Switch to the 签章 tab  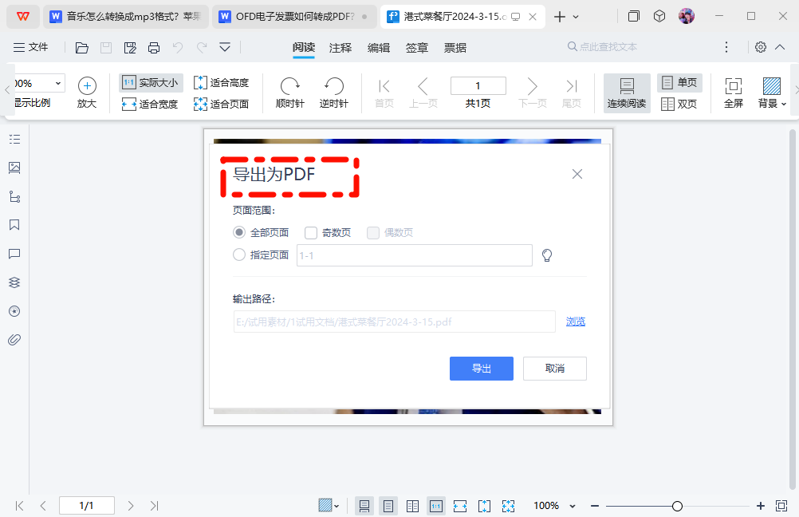pyautogui.click(x=417, y=48)
